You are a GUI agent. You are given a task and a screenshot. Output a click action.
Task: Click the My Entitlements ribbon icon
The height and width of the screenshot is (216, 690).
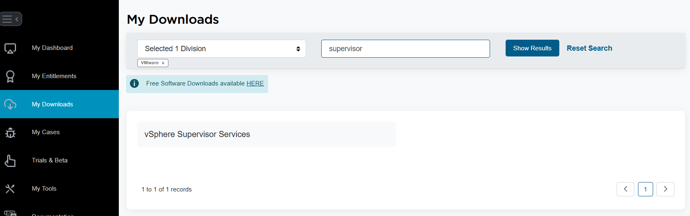(10, 76)
